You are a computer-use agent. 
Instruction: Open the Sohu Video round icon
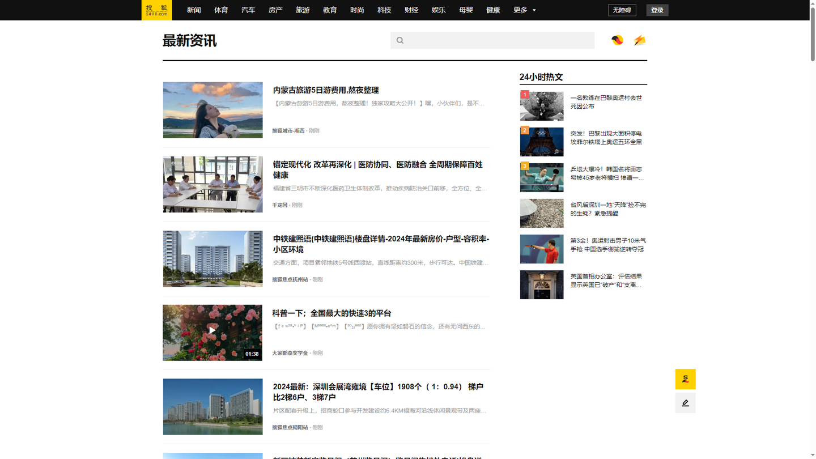pyautogui.click(x=617, y=40)
